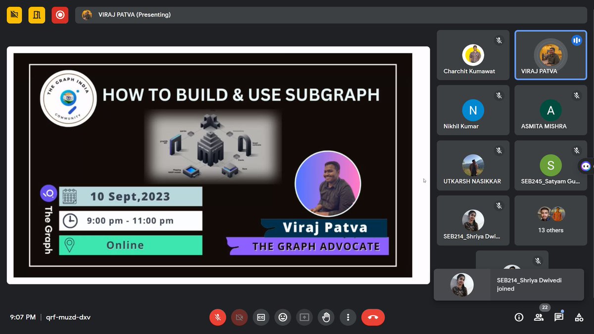The image size is (594, 334).
Task: Click the 22 participant count badge
Action: 544,307
